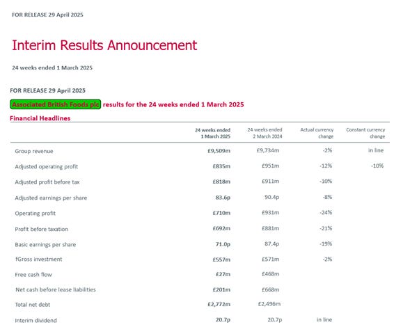
Task: Click the -2% change in Gross investment row
Action: [327, 259]
